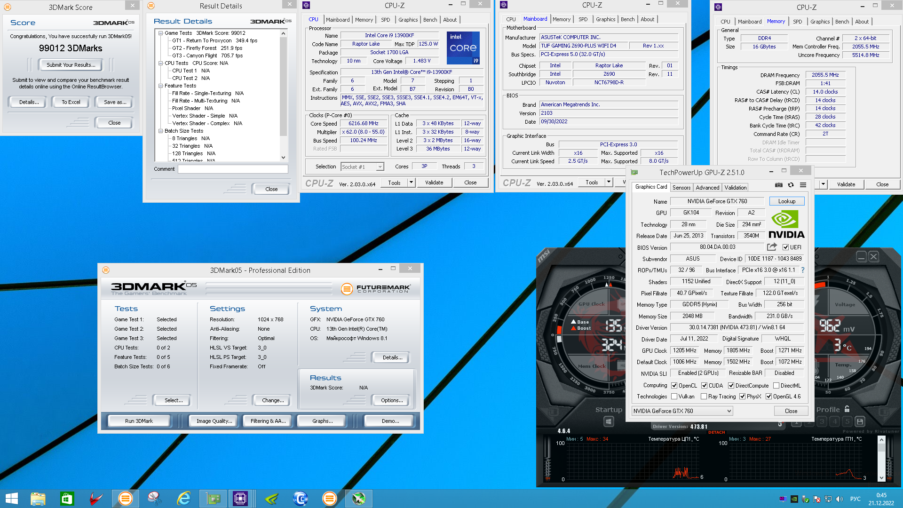The width and height of the screenshot is (903, 508).
Task: Click BIOS export share icon in GPU-Z
Action: coord(771,247)
